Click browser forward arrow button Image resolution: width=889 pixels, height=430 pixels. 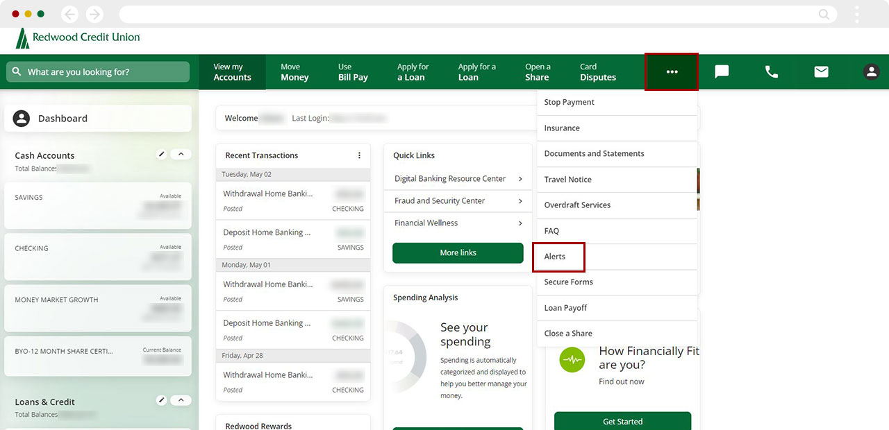click(94, 14)
